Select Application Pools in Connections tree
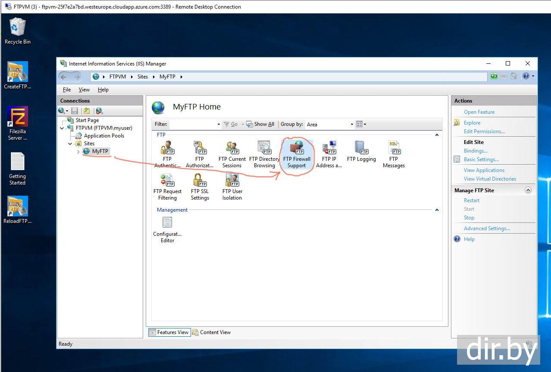This screenshot has height=372, width=551. click(104, 136)
